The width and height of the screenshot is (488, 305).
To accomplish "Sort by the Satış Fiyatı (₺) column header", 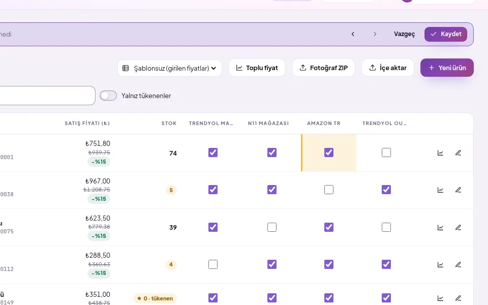I will point(87,123).
